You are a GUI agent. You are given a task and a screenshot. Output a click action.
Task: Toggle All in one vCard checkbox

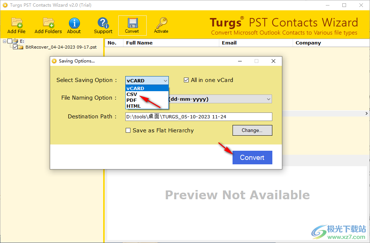(x=186, y=80)
